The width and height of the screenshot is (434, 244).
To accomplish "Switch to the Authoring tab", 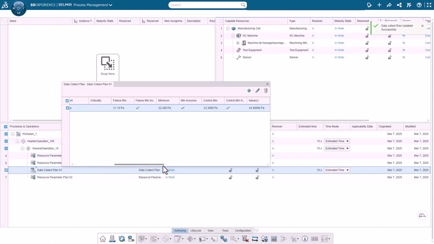I will [180, 231].
